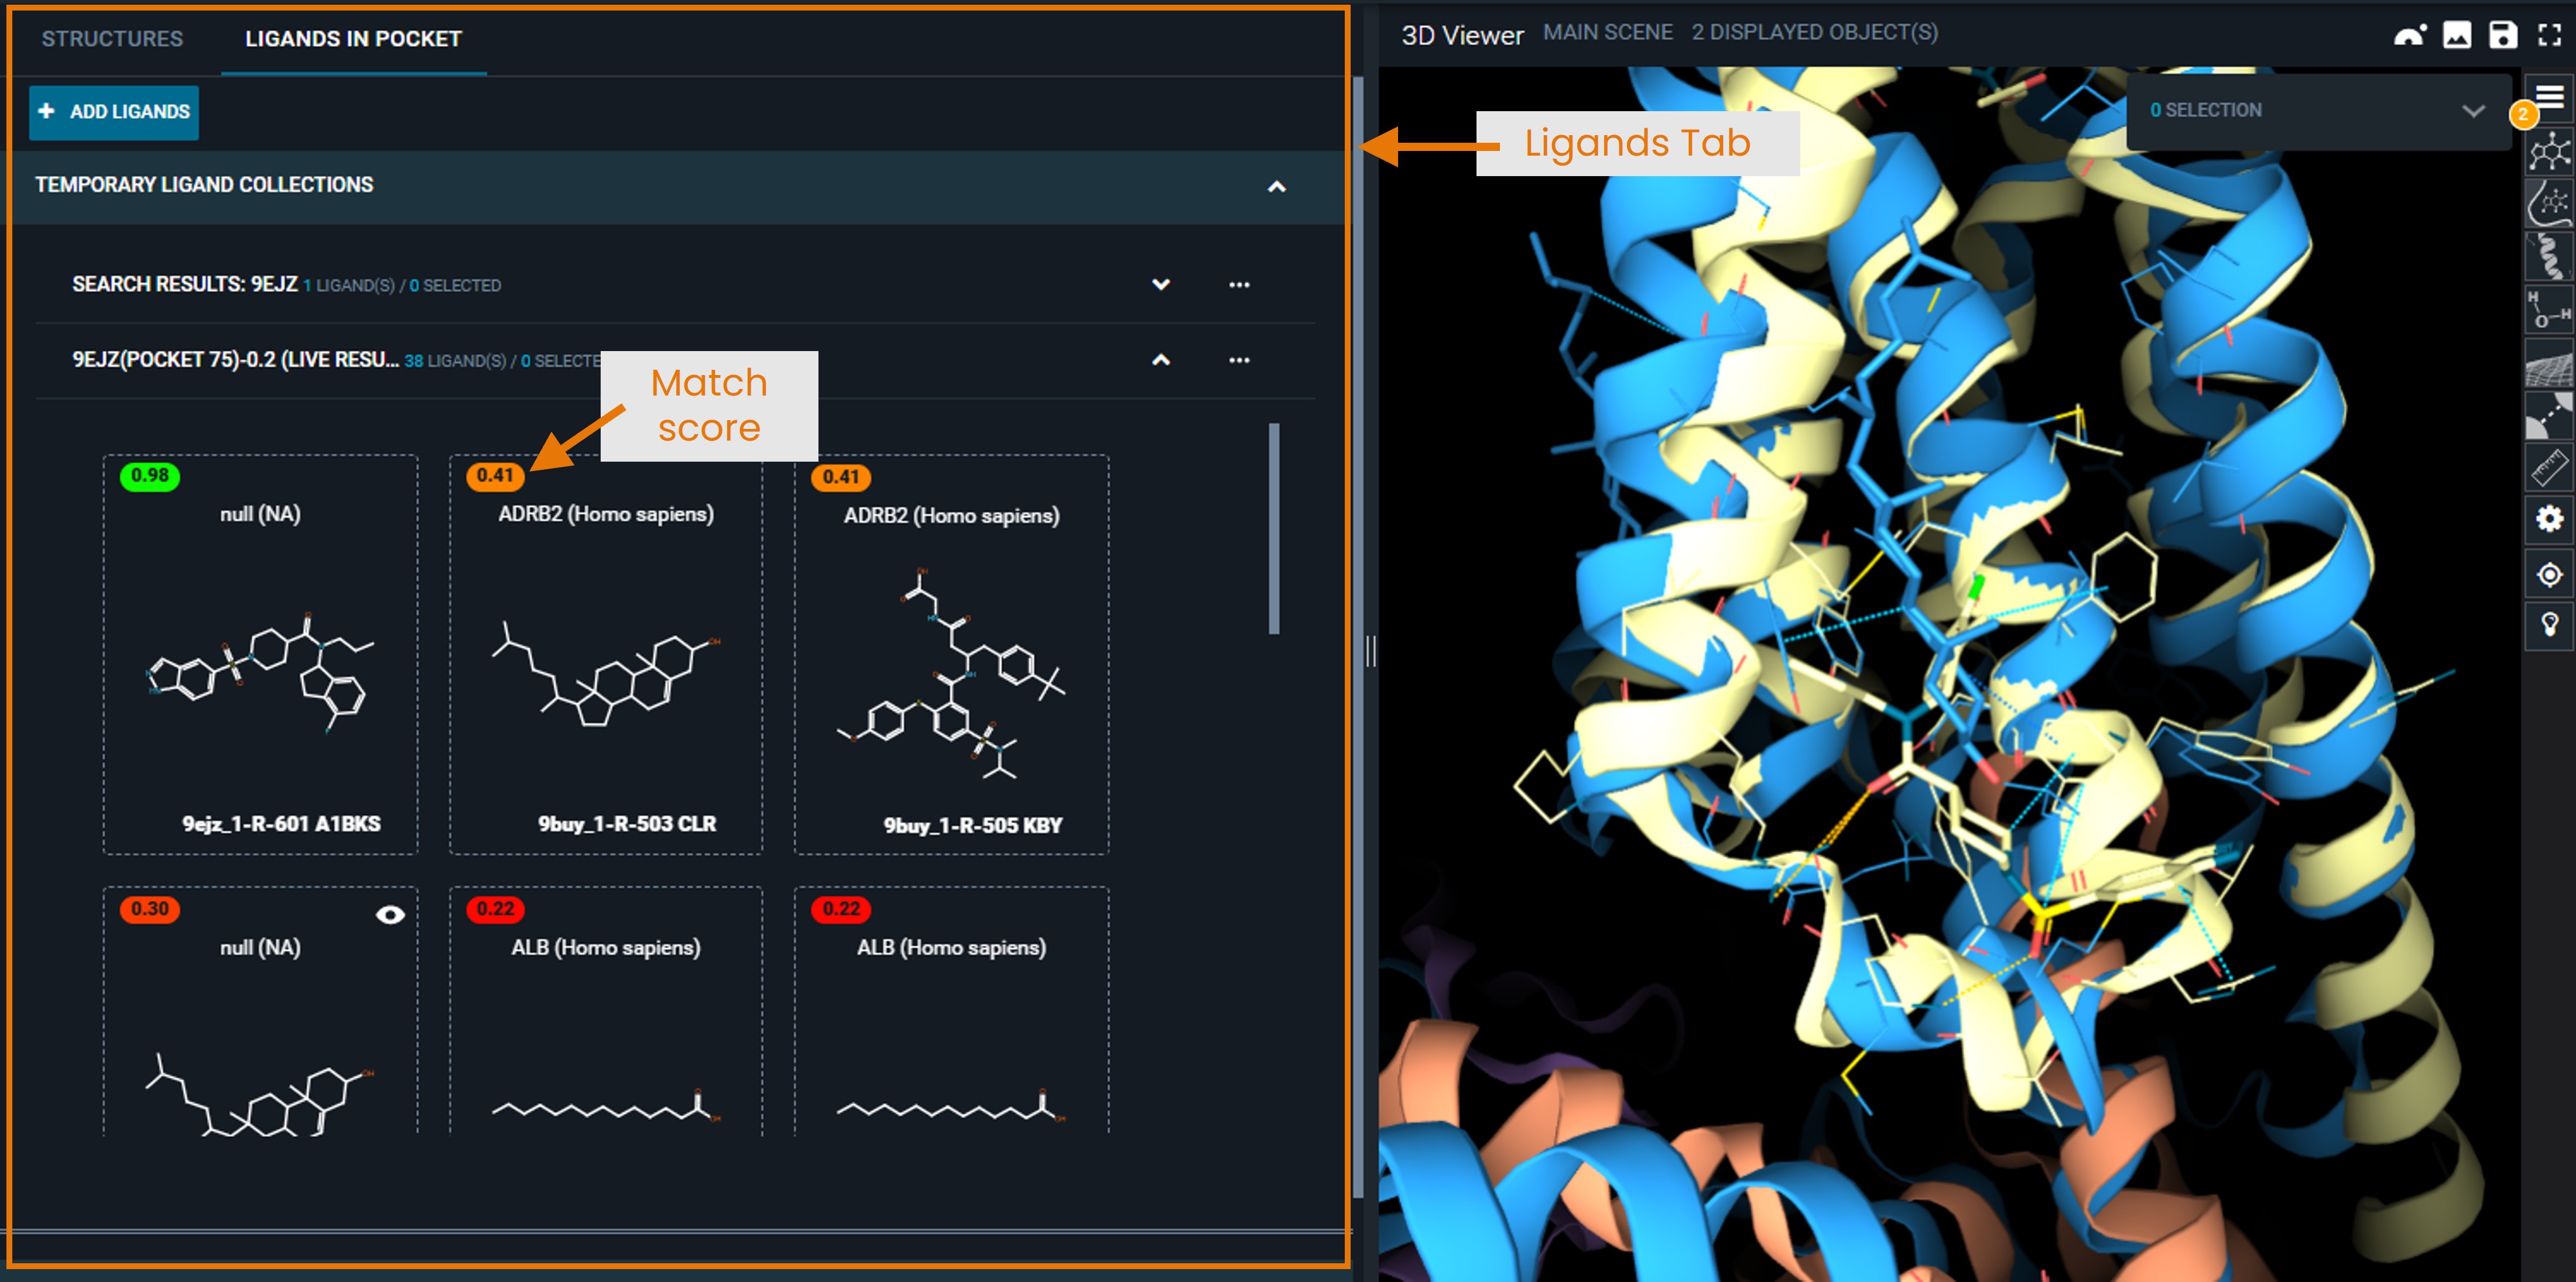Select the 9buy_1-R-505 KBY ligand card
The image size is (2576, 1282).
pos(951,655)
